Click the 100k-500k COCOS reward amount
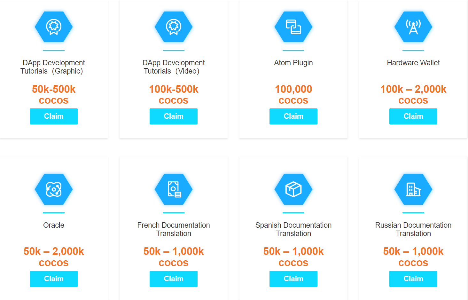Screen dimensions: 468x300 174,94
